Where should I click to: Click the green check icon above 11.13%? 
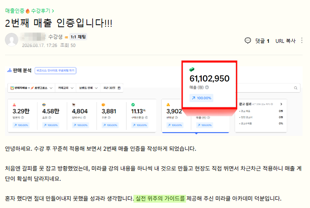133,105
